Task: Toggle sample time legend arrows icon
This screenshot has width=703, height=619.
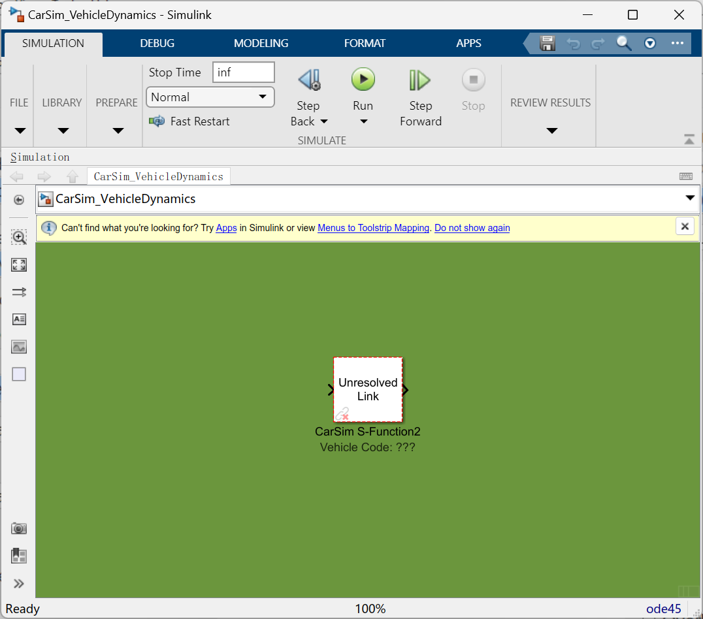Action: (19, 293)
